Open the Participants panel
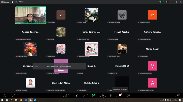The width and height of the screenshot is (183, 102). [67, 95]
